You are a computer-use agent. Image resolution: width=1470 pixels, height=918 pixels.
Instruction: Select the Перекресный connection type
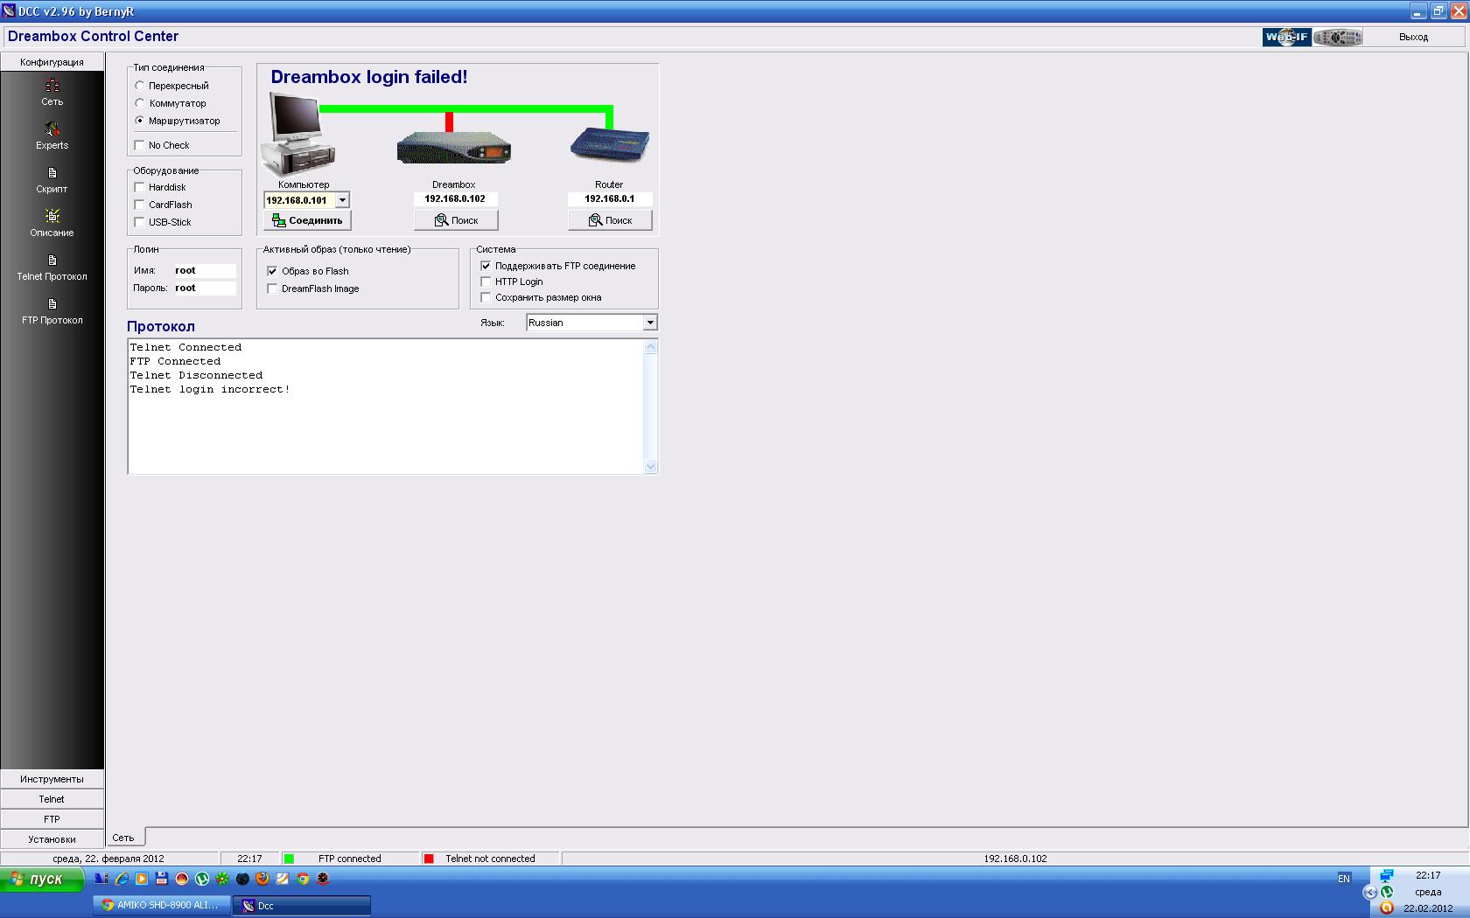pyautogui.click(x=139, y=86)
